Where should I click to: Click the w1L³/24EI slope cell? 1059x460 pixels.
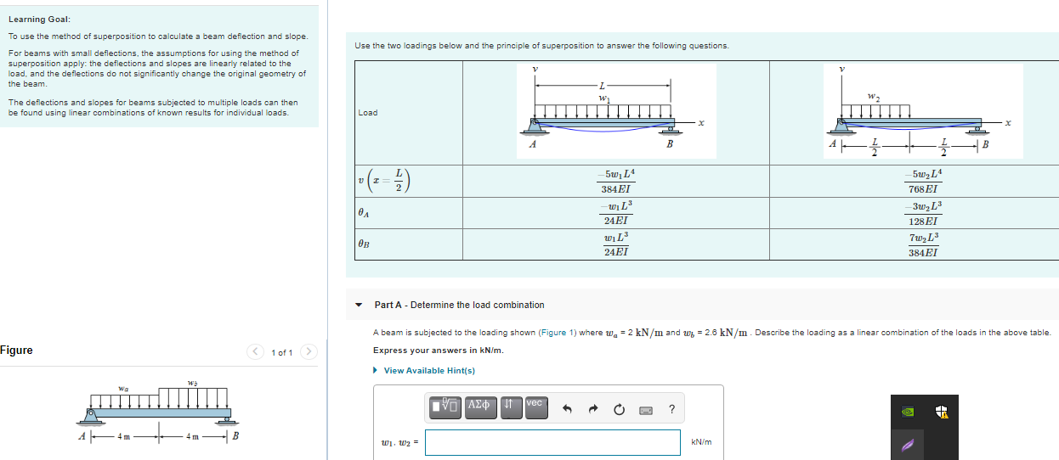click(615, 243)
